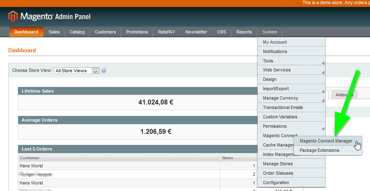Select Order Statuses menu entry
The width and height of the screenshot is (370, 191).
[x=291, y=173]
